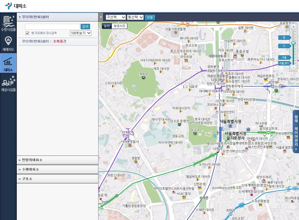Click the E.U 대표부 flag icon
The width and height of the screenshot is (299, 220).
pyautogui.click(x=190, y=90)
